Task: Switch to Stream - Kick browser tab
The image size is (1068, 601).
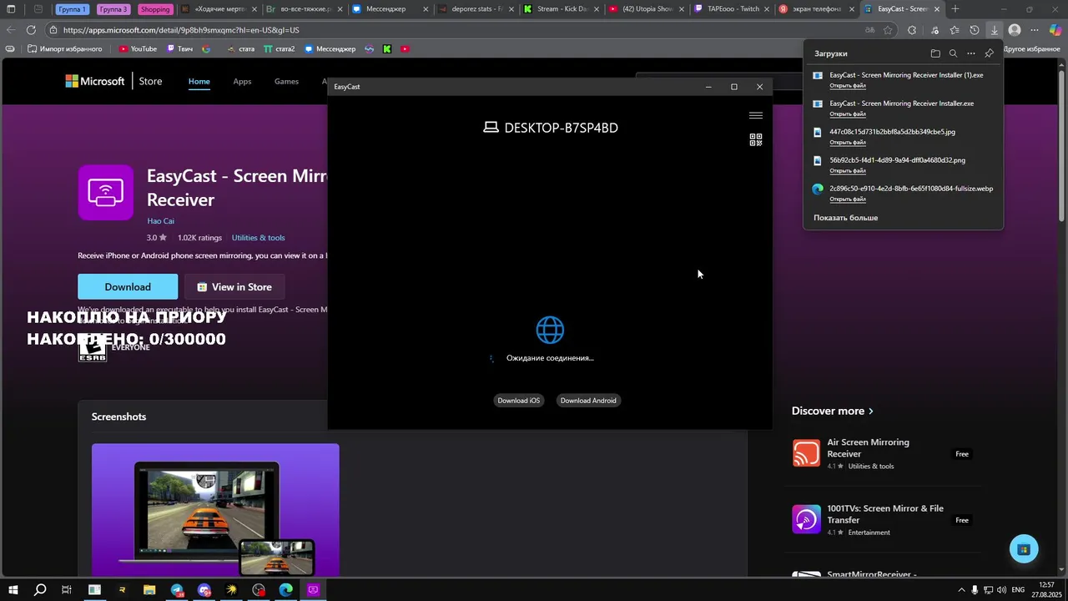Action: [560, 9]
